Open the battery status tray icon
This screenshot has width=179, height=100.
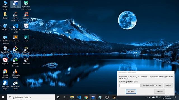coord(150,97)
